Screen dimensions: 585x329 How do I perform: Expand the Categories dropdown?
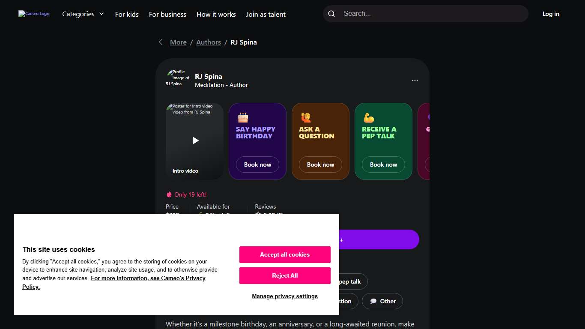[83, 14]
